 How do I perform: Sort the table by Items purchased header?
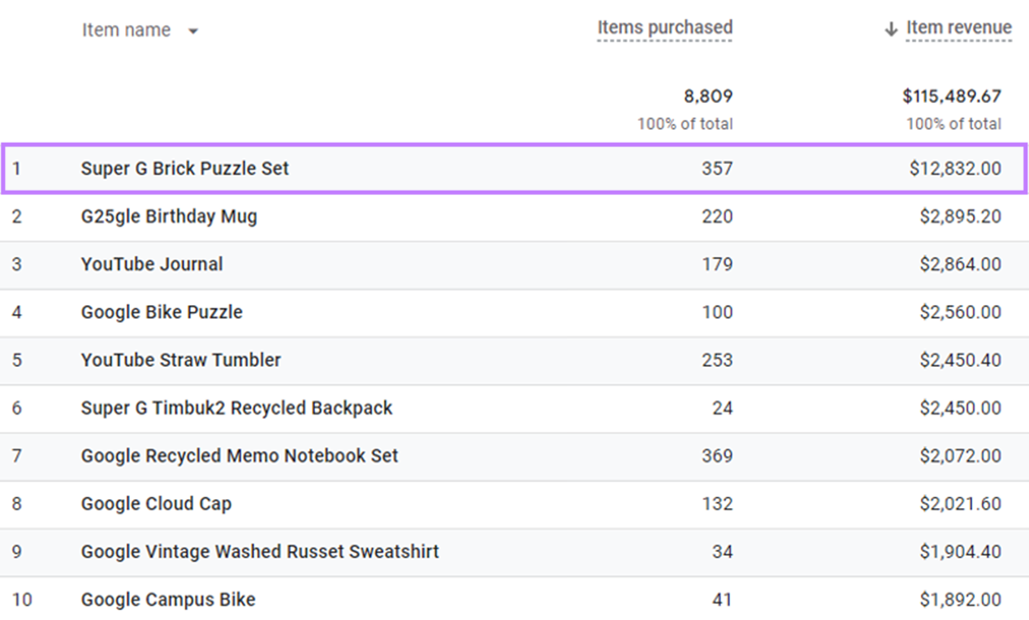(x=664, y=27)
